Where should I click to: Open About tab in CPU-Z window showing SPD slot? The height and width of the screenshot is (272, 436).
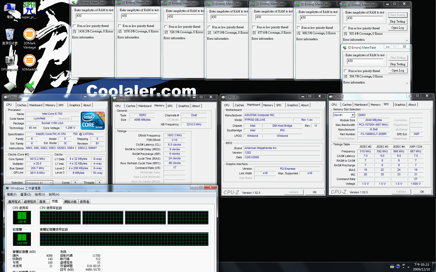coord(412,105)
